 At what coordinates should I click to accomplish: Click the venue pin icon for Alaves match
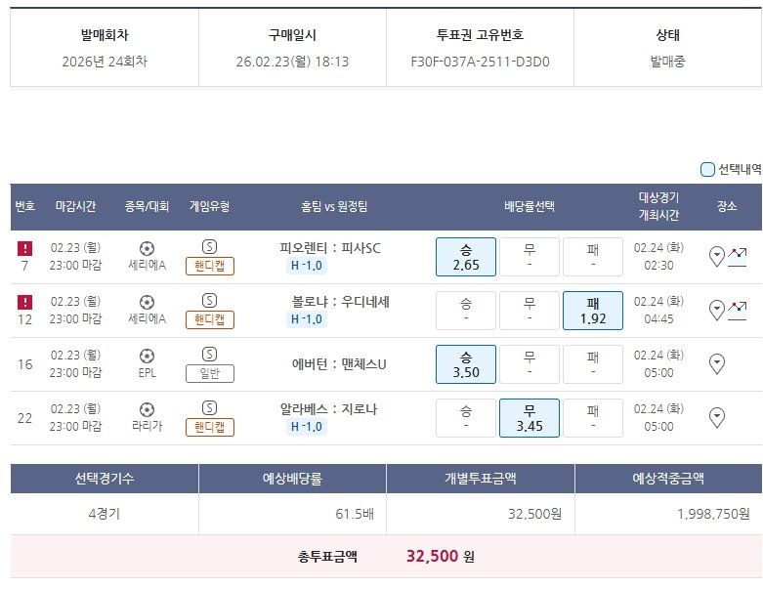click(716, 418)
